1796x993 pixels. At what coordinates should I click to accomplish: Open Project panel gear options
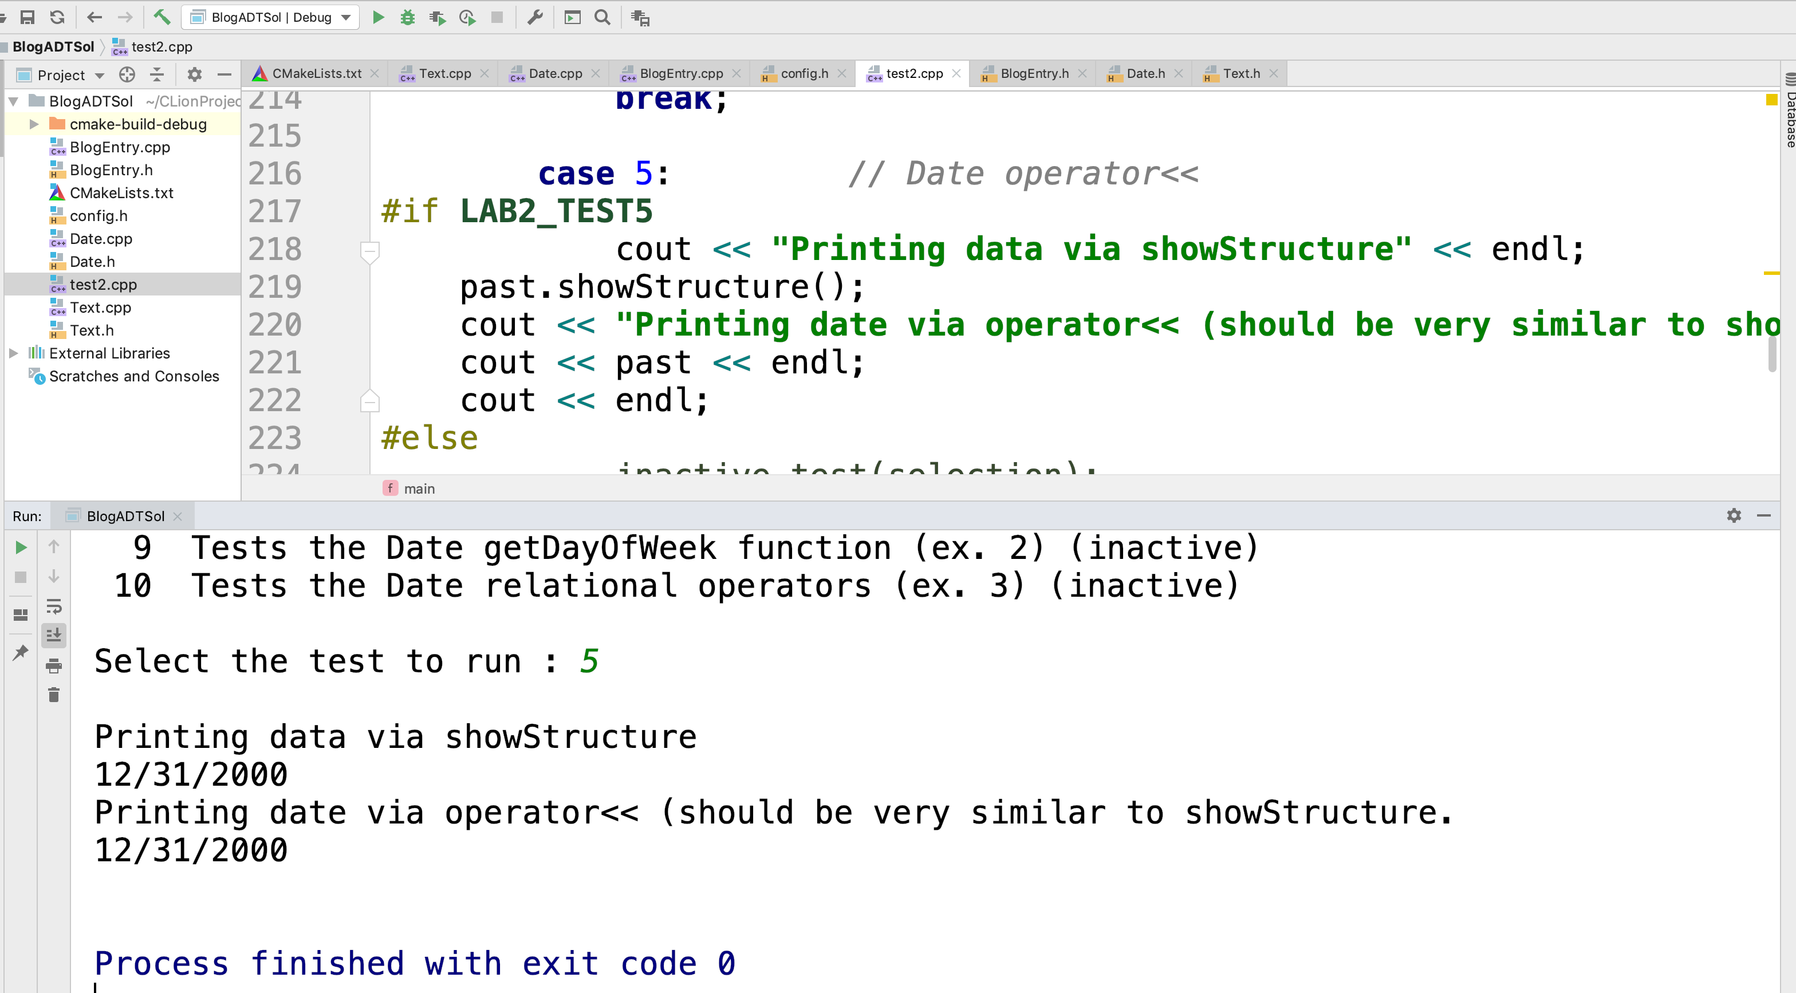click(x=195, y=74)
